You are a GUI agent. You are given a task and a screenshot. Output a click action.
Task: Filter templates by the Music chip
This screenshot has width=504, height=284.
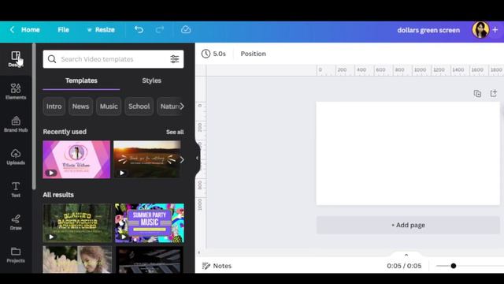click(109, 106)
